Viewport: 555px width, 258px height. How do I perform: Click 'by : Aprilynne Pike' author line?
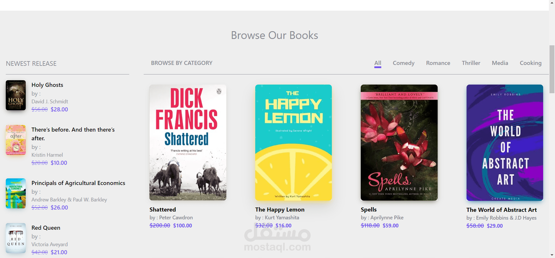pos(382,218)
